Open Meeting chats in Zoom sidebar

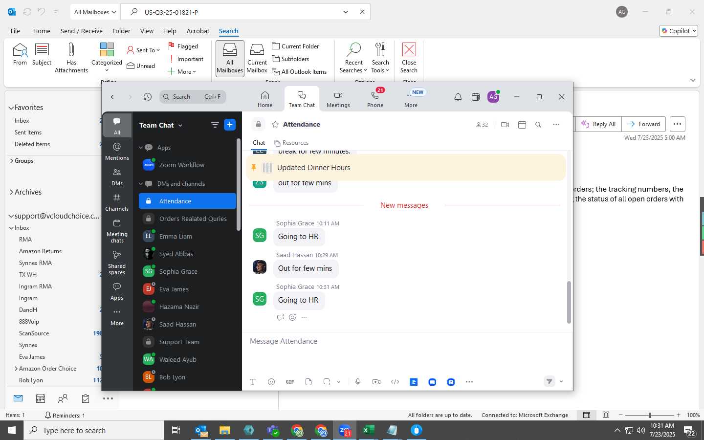117,231
